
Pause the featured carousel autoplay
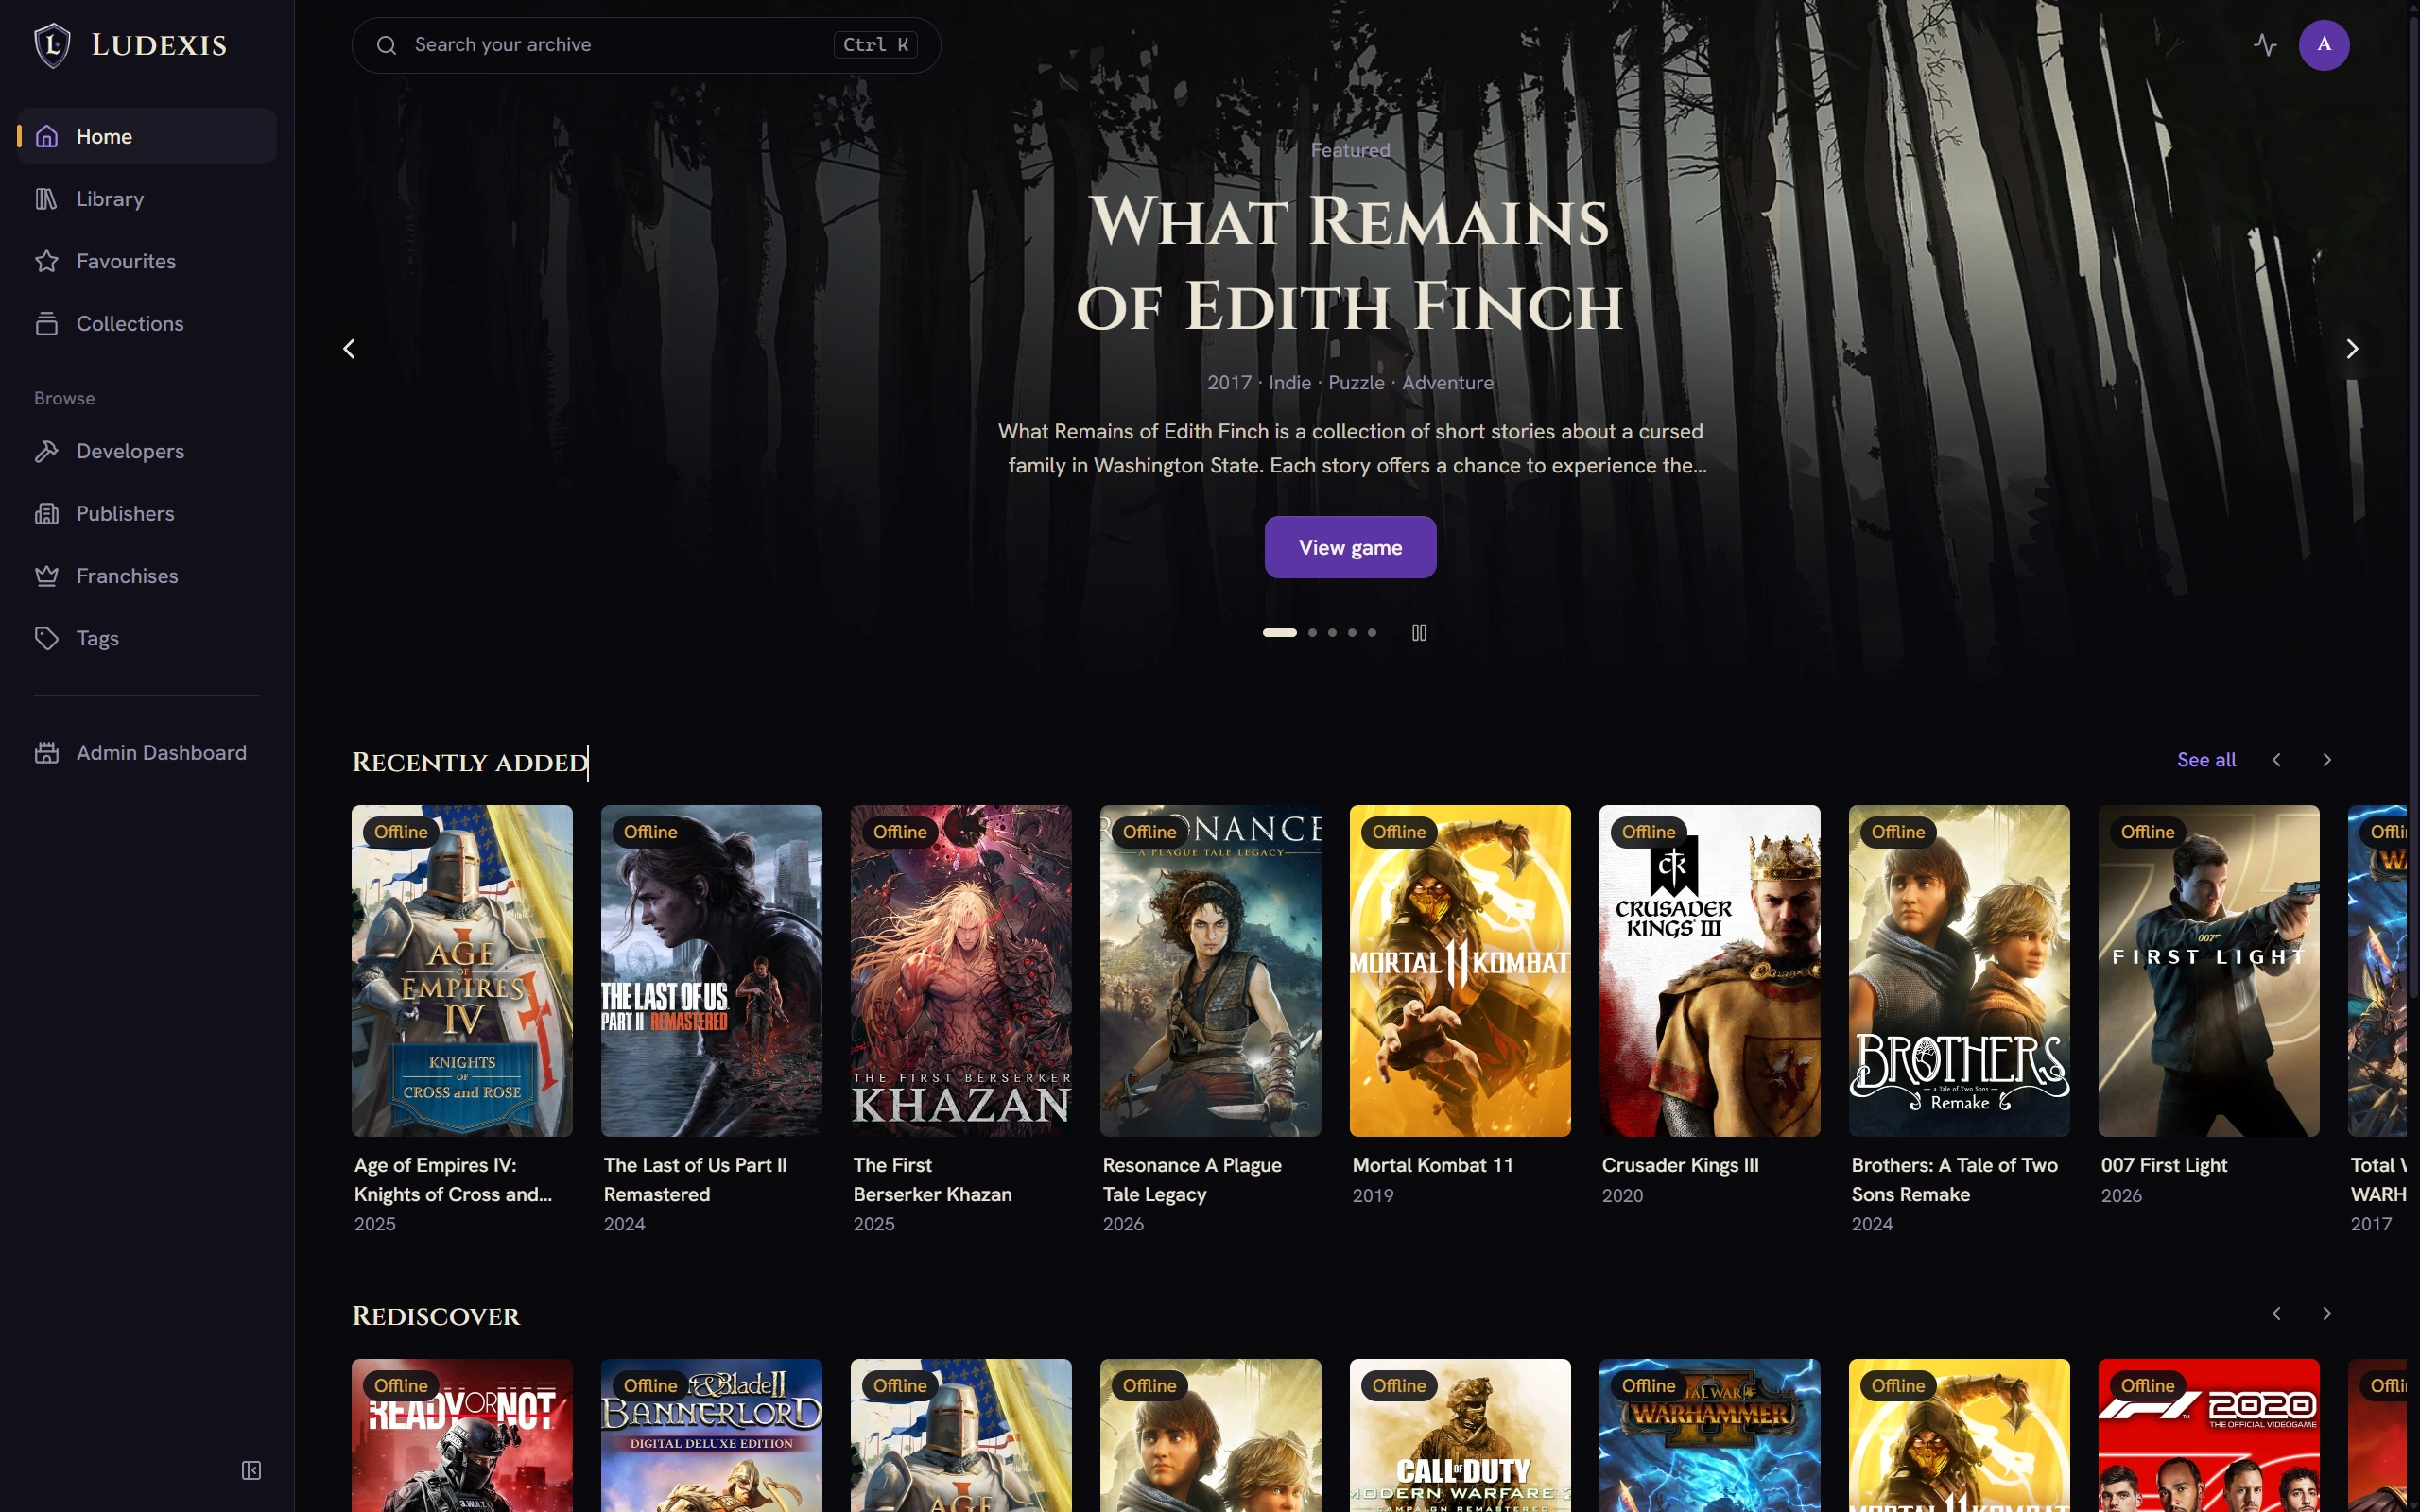[x=1418, y=633]
